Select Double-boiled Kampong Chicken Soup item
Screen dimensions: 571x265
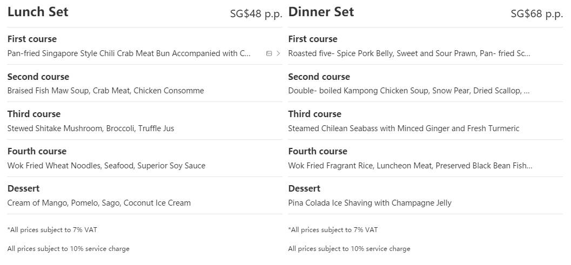pos(408,91)
